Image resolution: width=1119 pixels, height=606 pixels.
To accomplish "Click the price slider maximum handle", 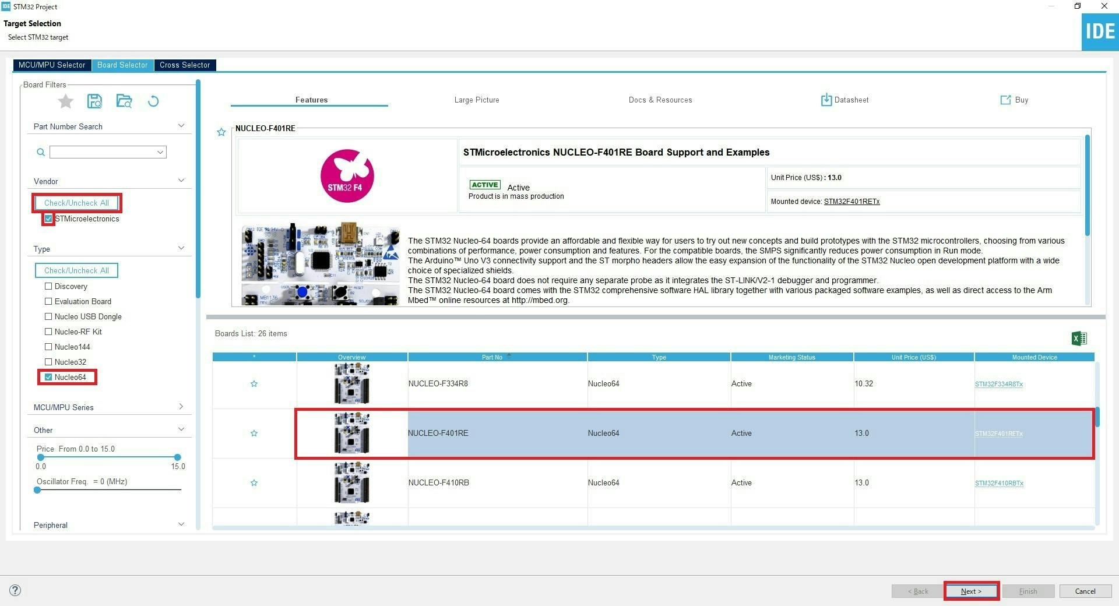I will [178, 457].
